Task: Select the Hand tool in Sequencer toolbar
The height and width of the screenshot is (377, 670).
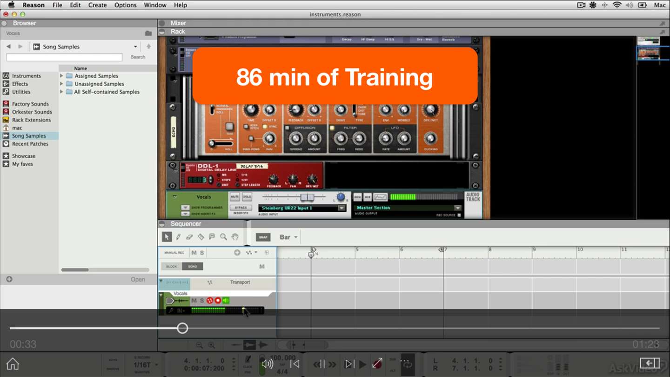Action: [235, 237]
